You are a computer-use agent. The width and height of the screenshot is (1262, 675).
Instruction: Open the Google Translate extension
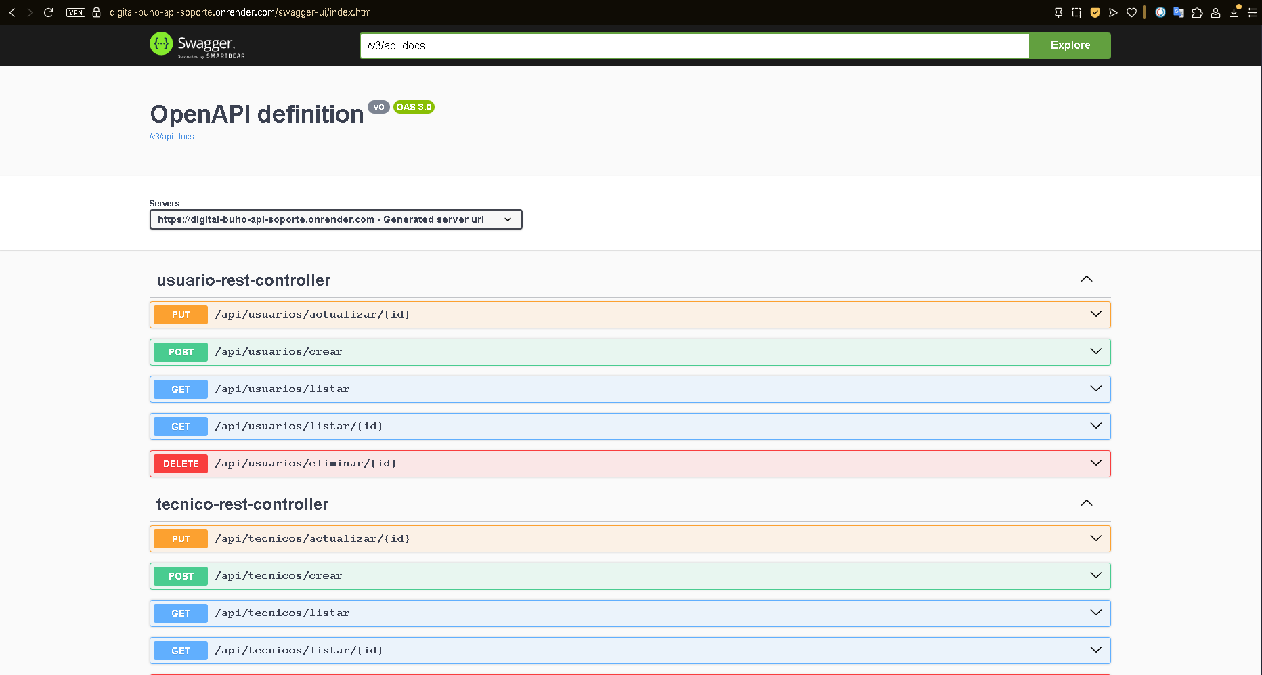pyautogui.click(x=1179, y=12)
